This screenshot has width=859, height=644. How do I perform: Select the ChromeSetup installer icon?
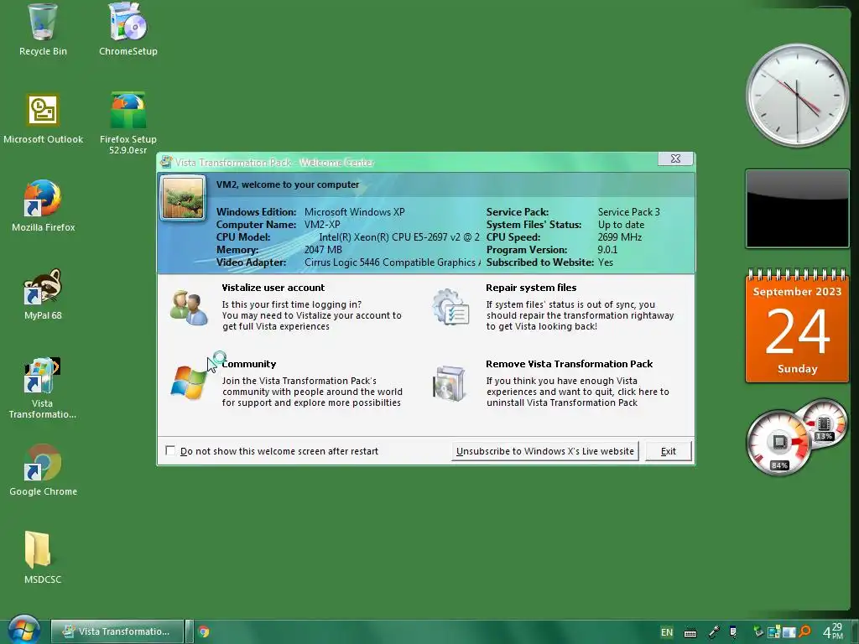[x=128, y=23]
